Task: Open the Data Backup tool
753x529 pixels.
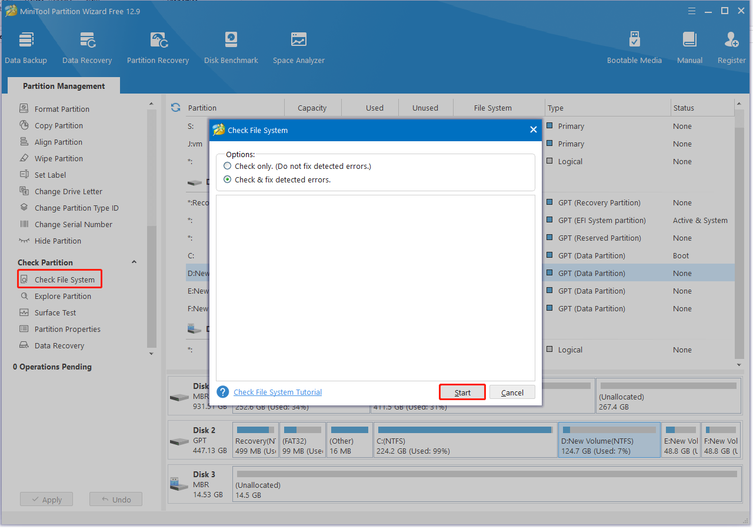Action: pyautogui.click(x=26, y=48)
